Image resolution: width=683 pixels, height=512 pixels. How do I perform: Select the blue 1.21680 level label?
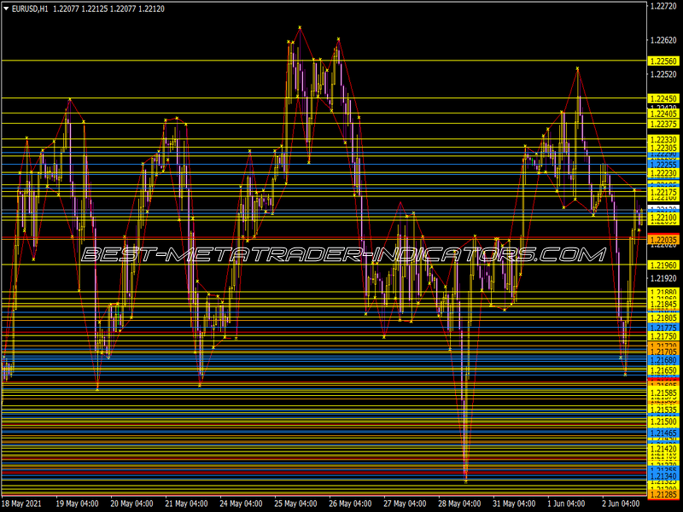[663, 360]
